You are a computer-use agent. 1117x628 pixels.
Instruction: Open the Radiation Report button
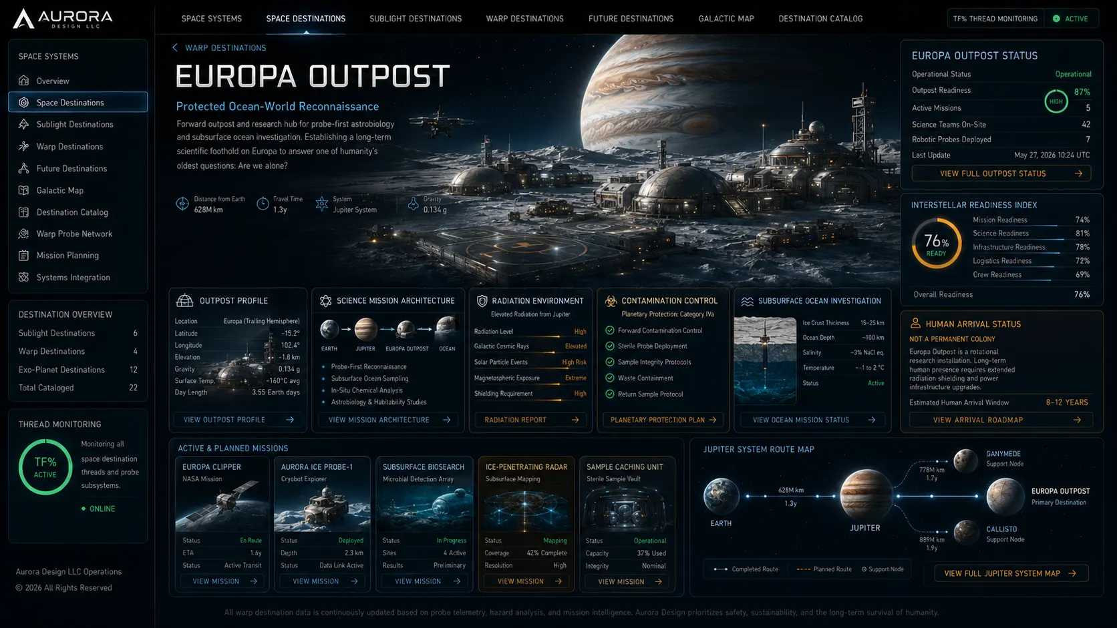(x=531, y=420)
